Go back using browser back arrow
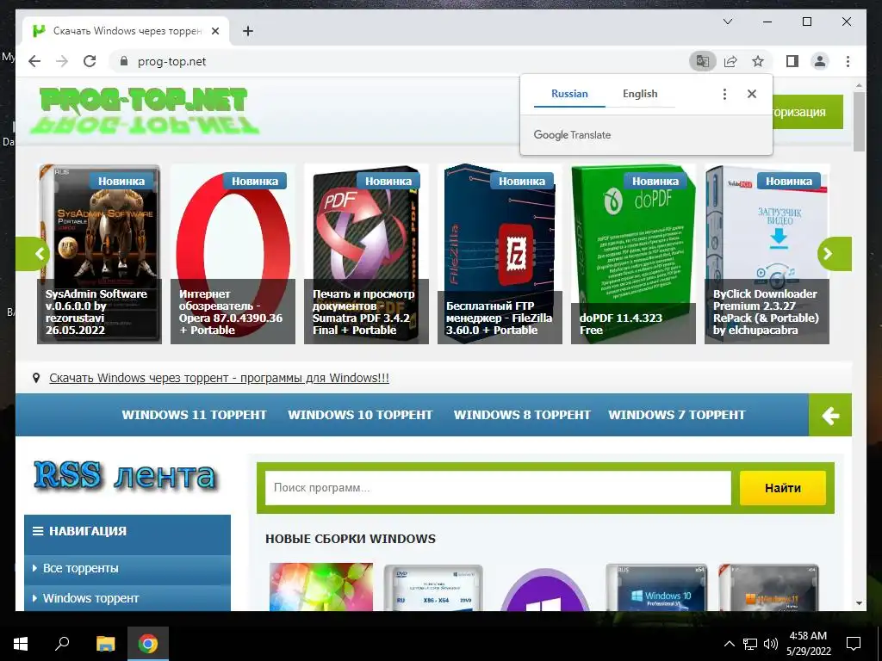 [x=34, y=61]
